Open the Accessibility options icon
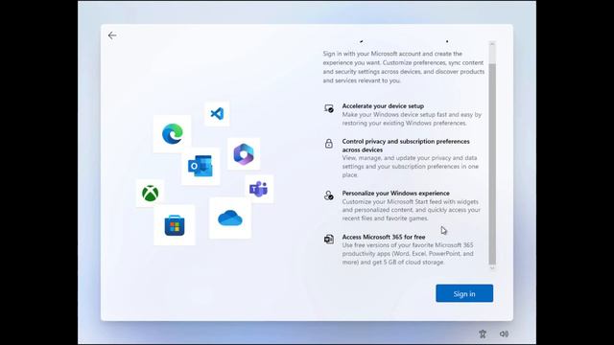This screenshot has width=614, height=345. (483, 333)
